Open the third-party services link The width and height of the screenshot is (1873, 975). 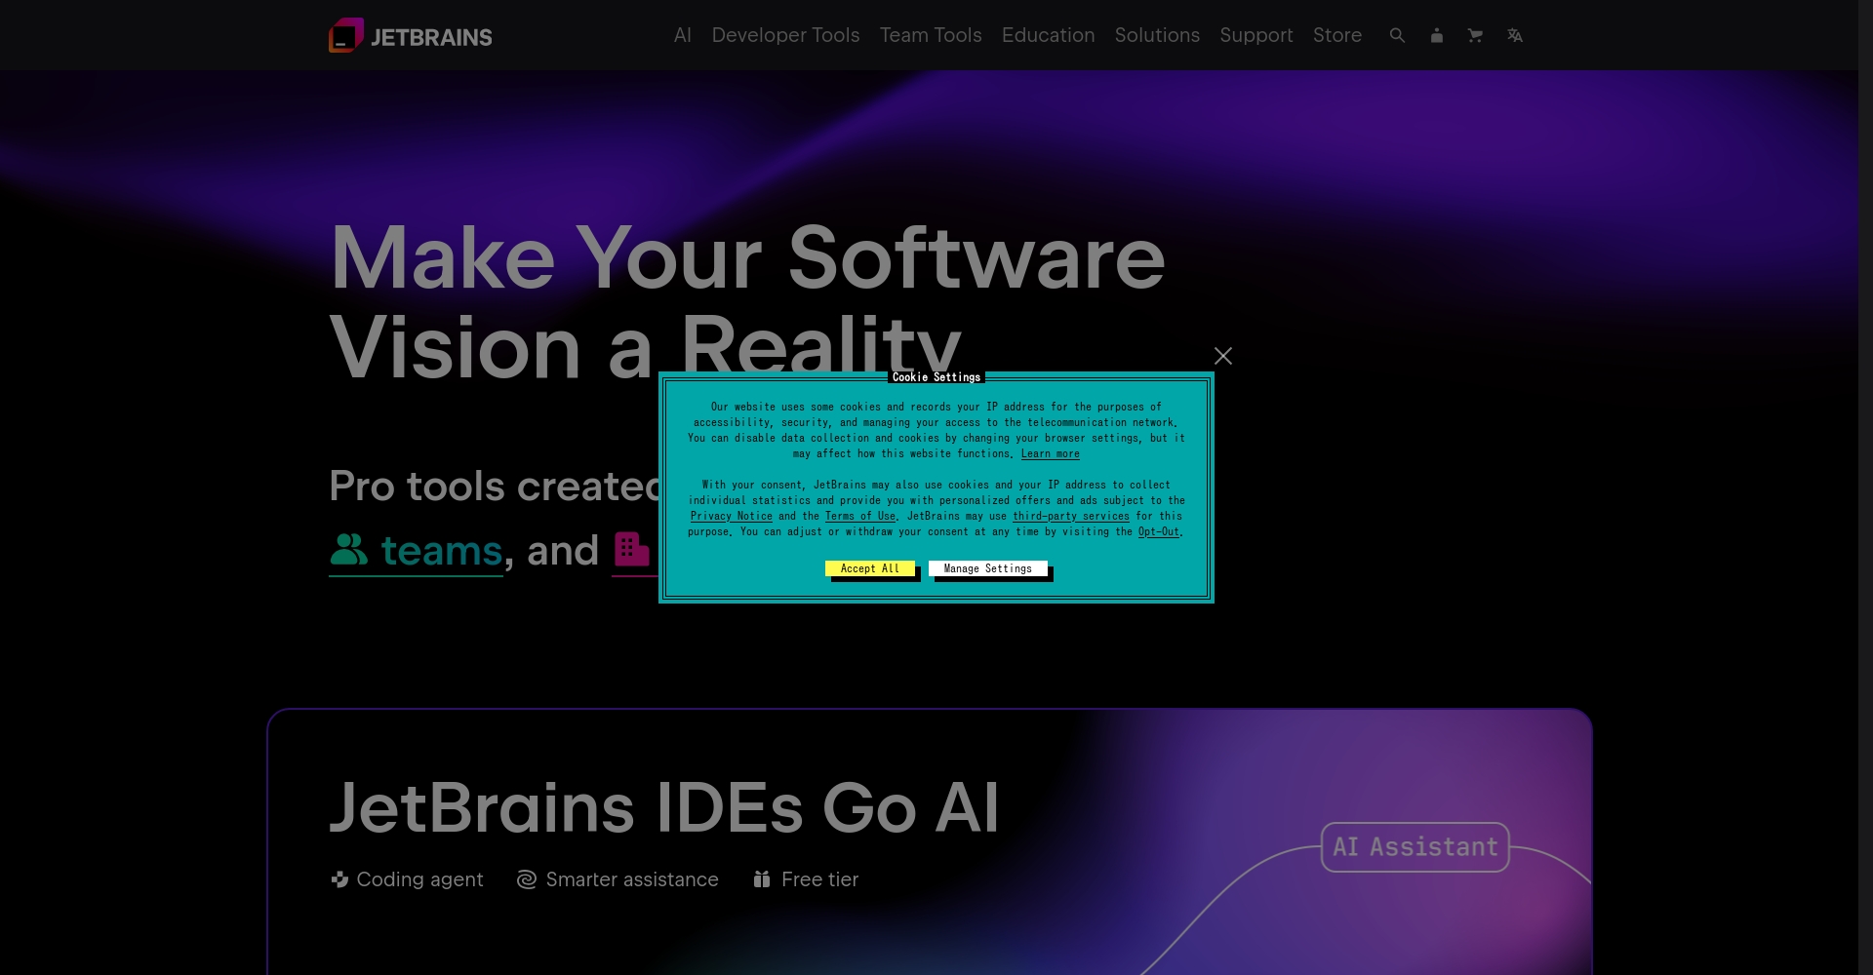click(x=1071, y=517)
